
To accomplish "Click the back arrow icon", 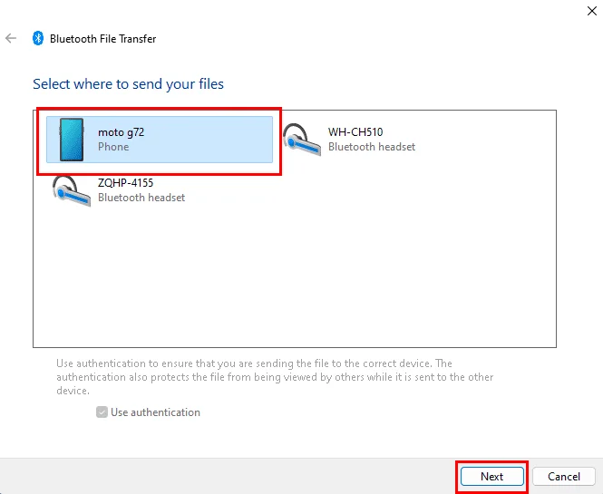I will tap(11, 38).
